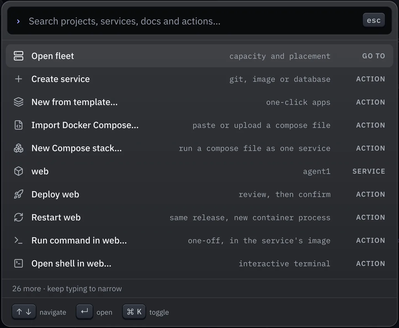Click the up/down arrow keys navigate hint
Image resolution: width=399 pixels, height=328 pixels.
24,312
